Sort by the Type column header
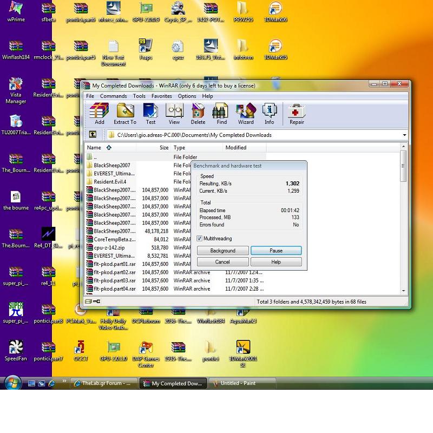The height and width of the screenshot is (433, 433). tap(196, 147)
